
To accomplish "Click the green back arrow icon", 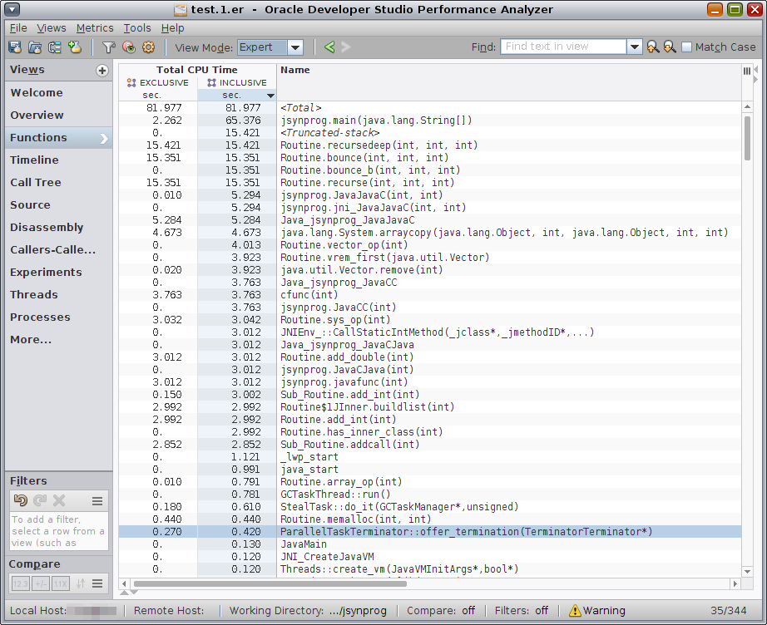I will (x=329, y=47).
